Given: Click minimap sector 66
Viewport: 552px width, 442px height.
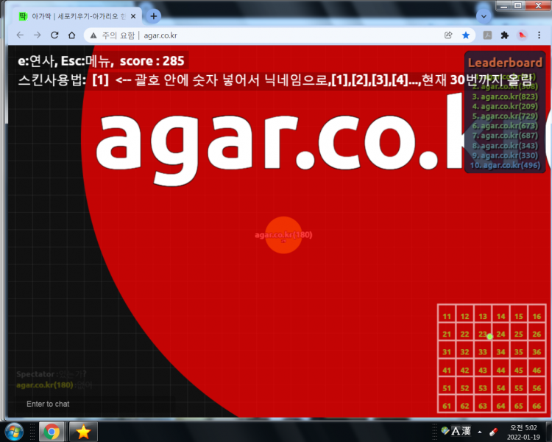Looking at the screenshot, I should [537, 403].
